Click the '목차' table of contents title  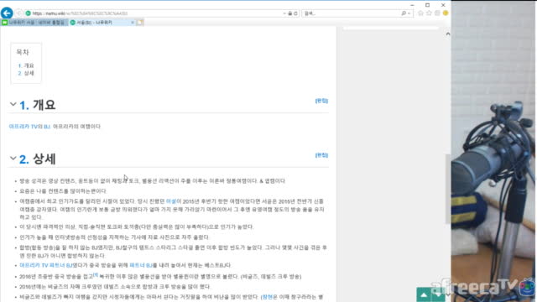(23, 52)
